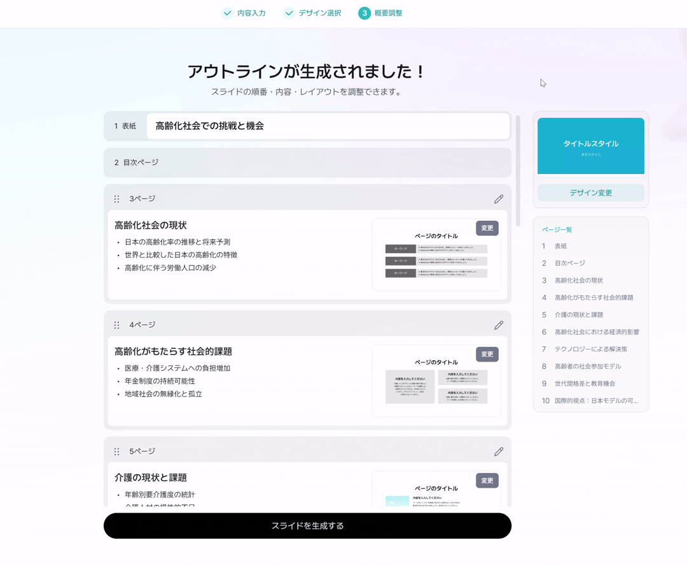
Task: Click 変更 on the 高齢化社会の現状 layout
Action: [x=487, y=227]
